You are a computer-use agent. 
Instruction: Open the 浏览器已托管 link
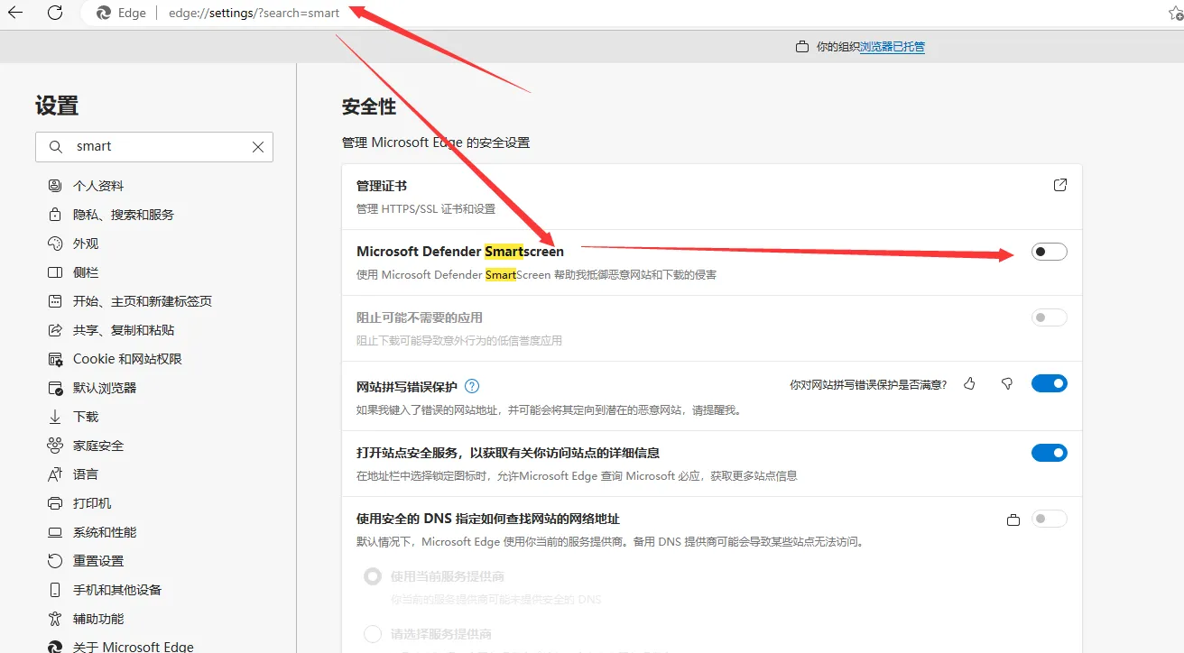coord(892,47)
